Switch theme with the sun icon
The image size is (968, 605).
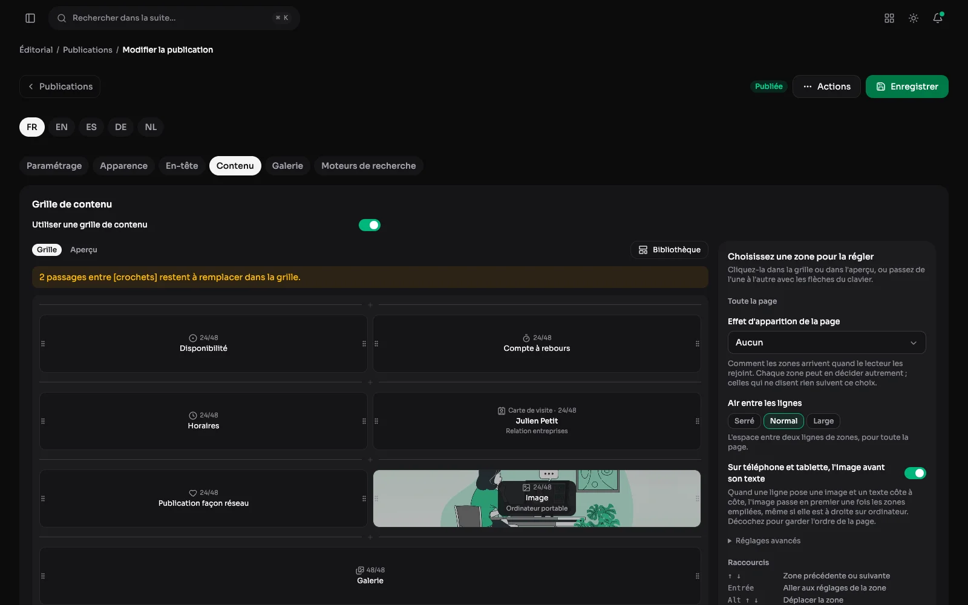coord(914,18)
